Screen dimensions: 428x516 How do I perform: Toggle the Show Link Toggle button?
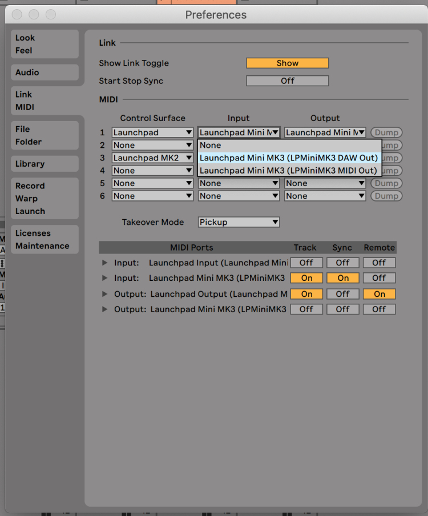tap(287, 63)
